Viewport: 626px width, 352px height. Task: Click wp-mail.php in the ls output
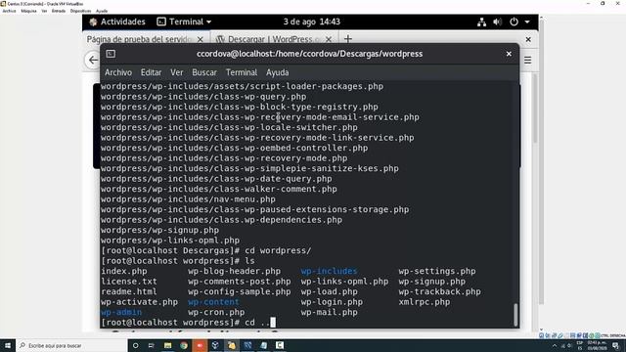[329, 312]
